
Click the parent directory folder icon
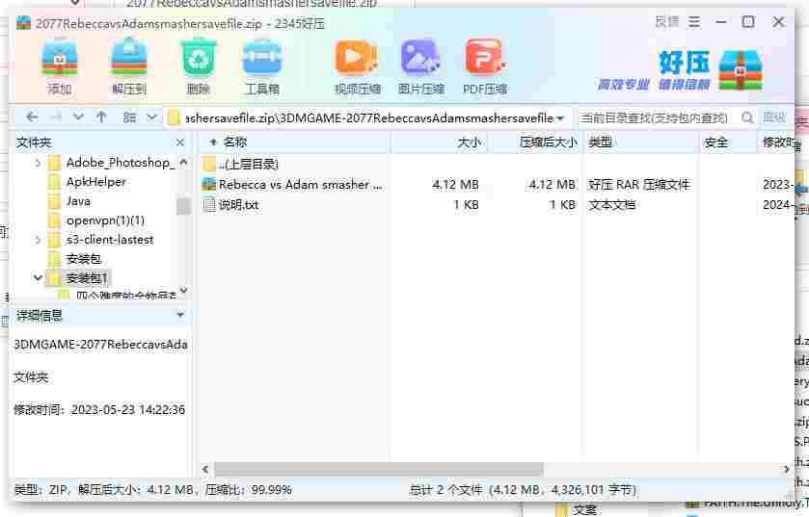pyautogui.click(x=209, y=165)
